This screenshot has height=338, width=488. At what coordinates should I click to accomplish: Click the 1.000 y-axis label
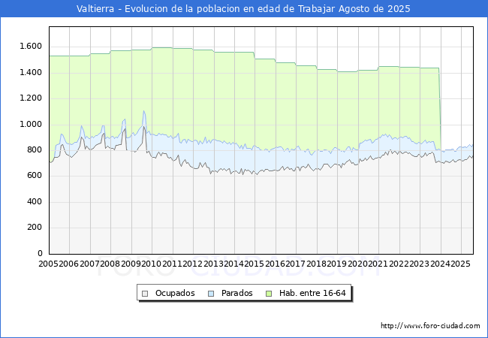tap(29, 124)
